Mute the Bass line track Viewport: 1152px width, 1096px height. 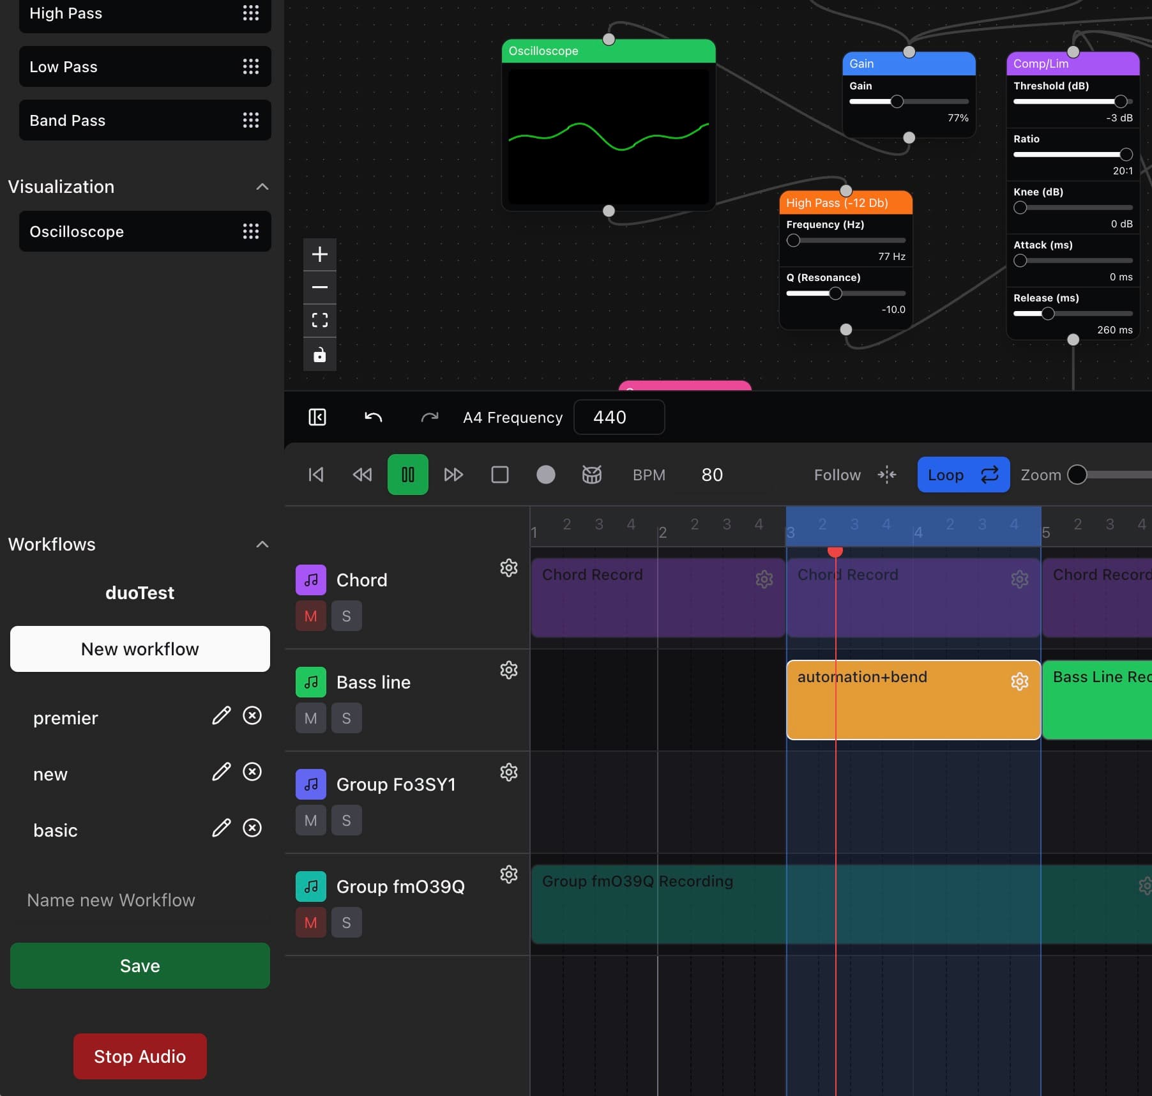pos(310,718)
